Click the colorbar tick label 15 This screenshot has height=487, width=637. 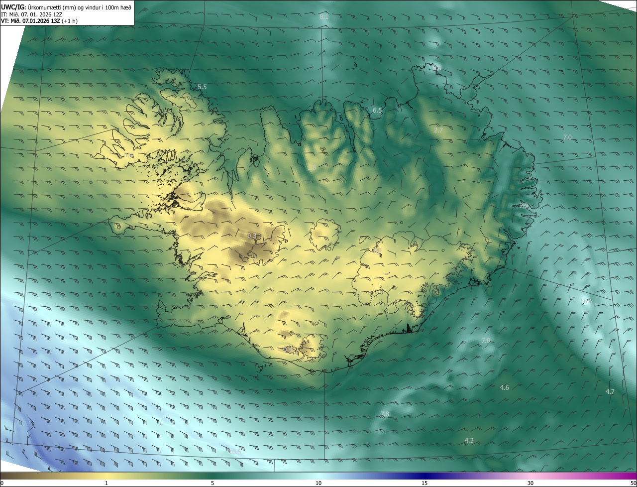pos(425,483)
